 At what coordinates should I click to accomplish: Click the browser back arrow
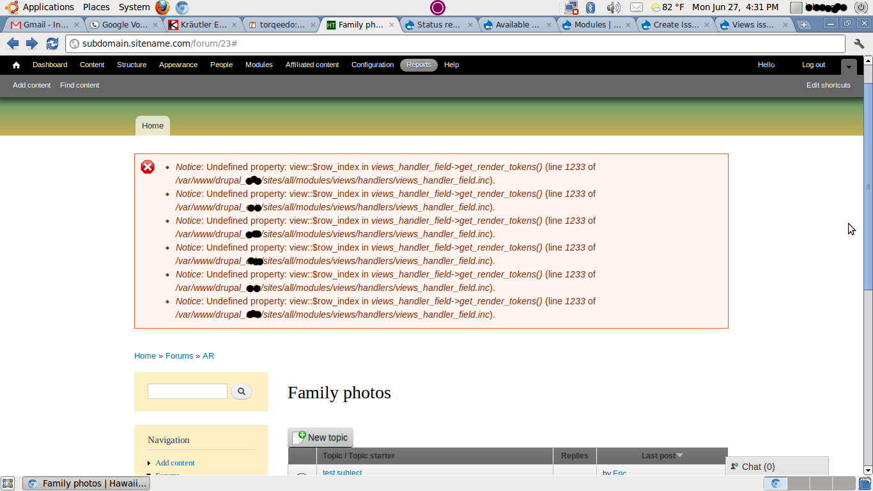[x=12, y=44]
